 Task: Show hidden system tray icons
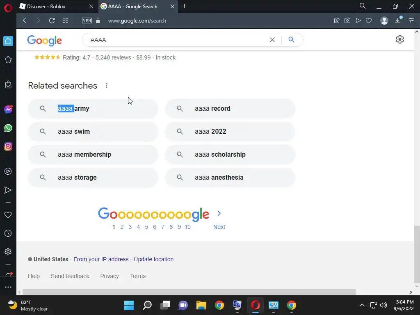(362, 305)
